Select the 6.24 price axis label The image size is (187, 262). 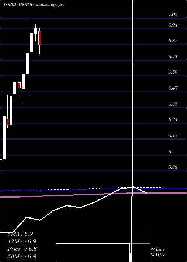pyautogui.click(x=173, y=120)
